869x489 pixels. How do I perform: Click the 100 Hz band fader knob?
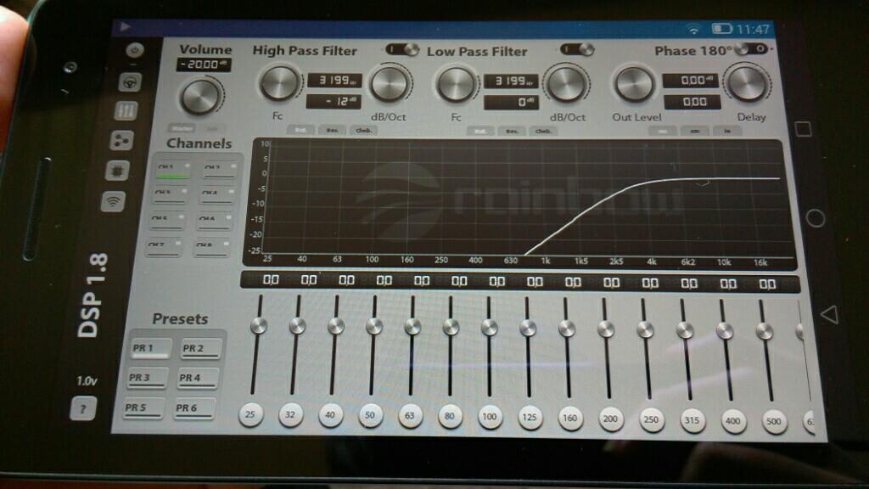tap(489, 328)
